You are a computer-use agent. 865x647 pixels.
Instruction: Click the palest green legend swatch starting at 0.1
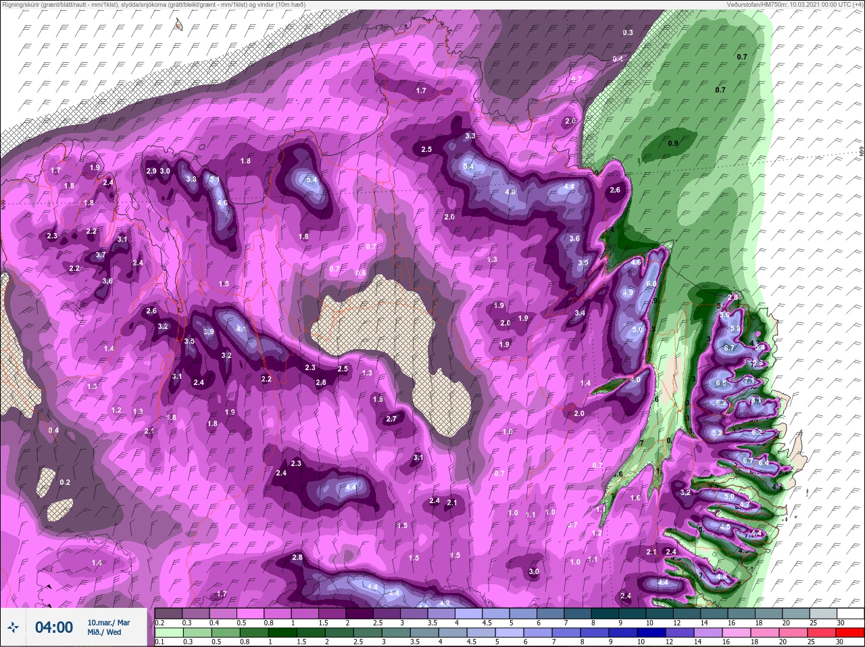pyautogui.click(x=168, y=632)
